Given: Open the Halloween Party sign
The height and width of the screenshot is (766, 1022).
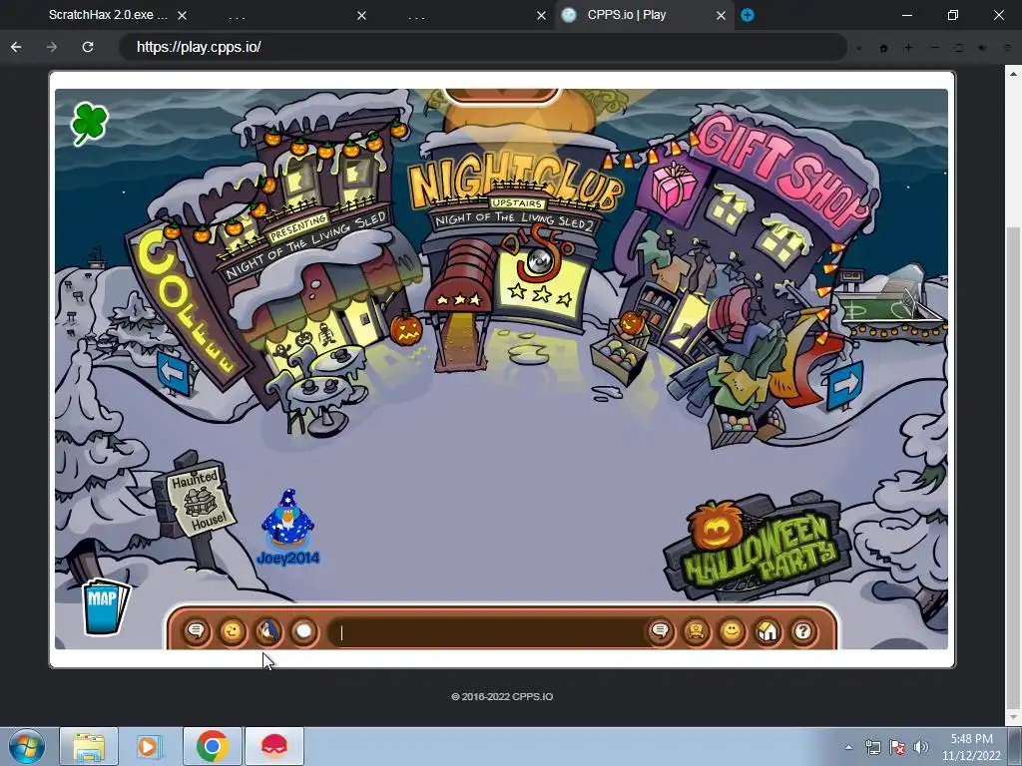Looking at the screenshot, I should 758,546.
